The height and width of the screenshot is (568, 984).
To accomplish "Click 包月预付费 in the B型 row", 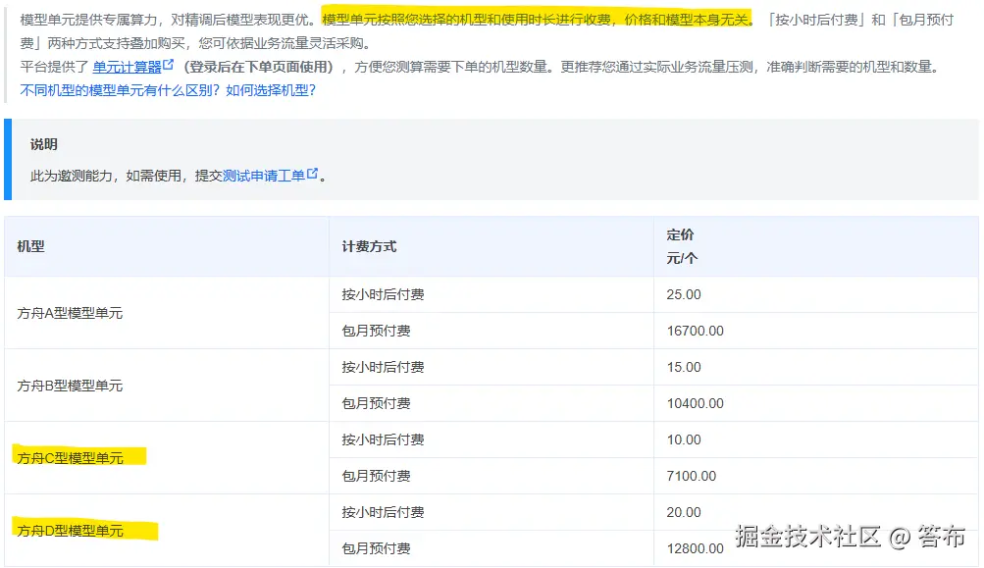I will [x=376, y=403].
